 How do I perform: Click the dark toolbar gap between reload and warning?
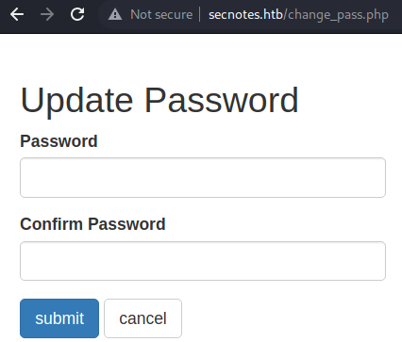92,14
